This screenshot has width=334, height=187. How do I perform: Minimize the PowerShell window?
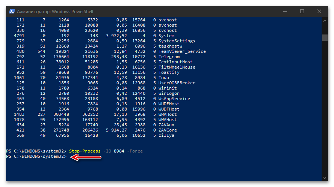click(285, 11)
